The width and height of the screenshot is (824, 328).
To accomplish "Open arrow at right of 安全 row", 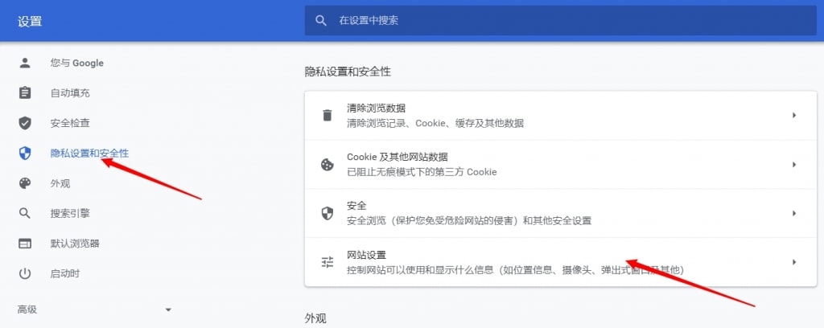I will [x=794, y=214].
